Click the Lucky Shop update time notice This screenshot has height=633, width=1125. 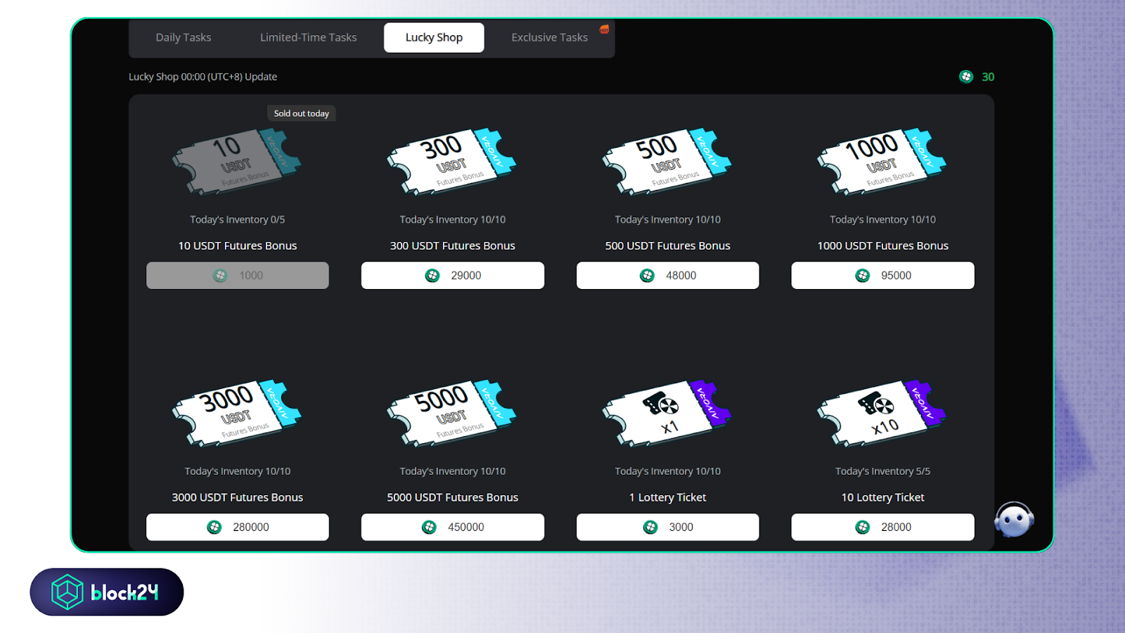(202, 77)
